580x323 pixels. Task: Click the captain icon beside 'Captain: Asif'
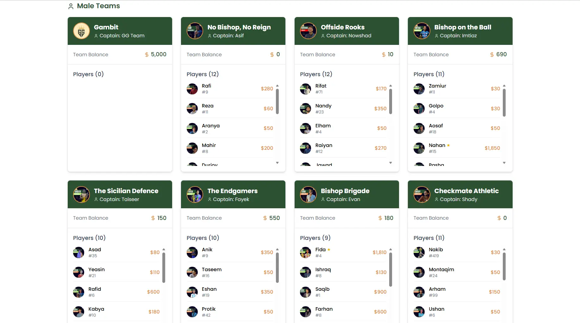pyautogui.click(x=209, y=36)
